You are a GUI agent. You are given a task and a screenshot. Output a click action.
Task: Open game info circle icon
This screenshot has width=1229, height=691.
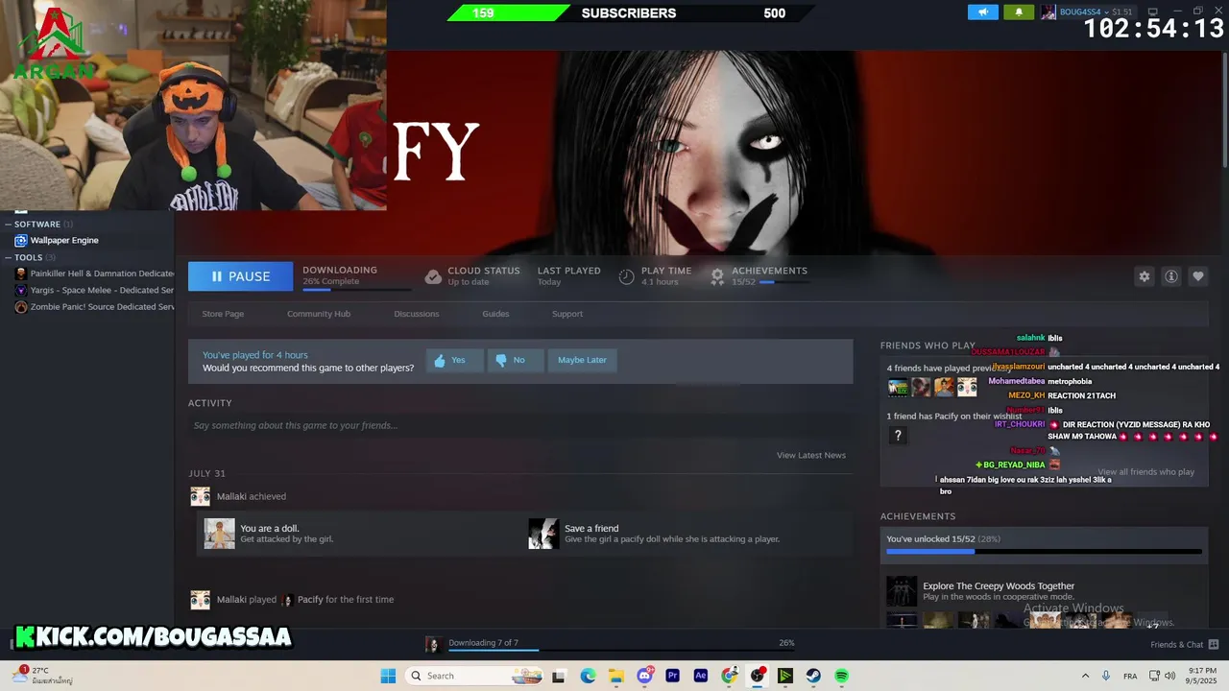coord(1171,276)
